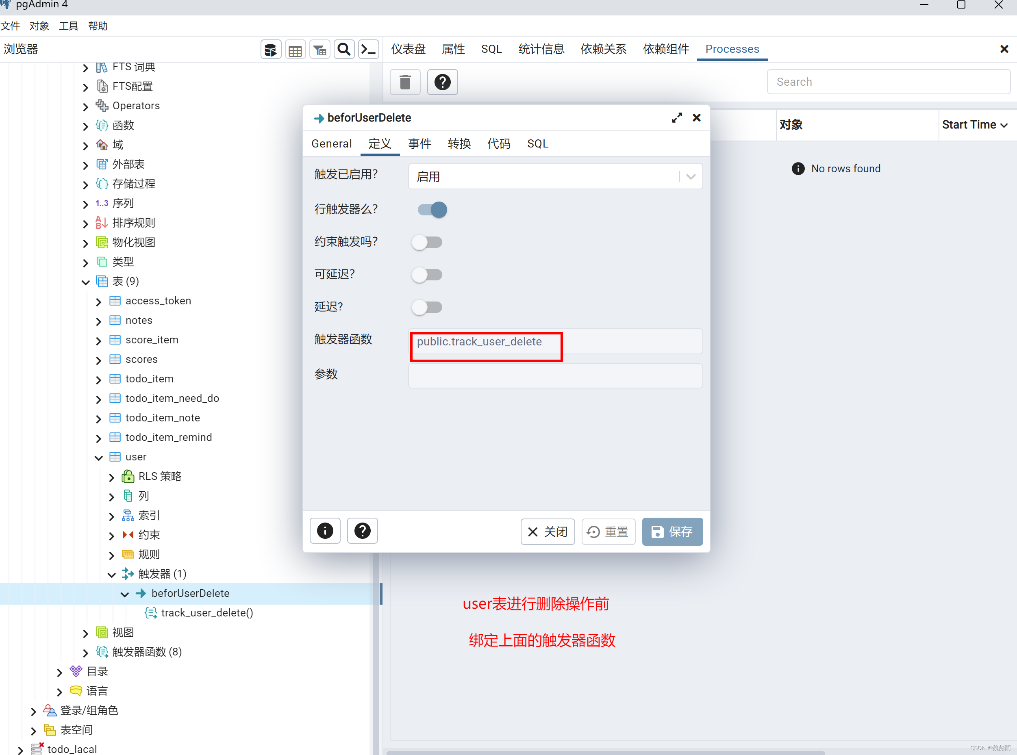Switch to the 事件 tab in dialog
Viewport: 1017px width, 755px height.
[419, 144]
